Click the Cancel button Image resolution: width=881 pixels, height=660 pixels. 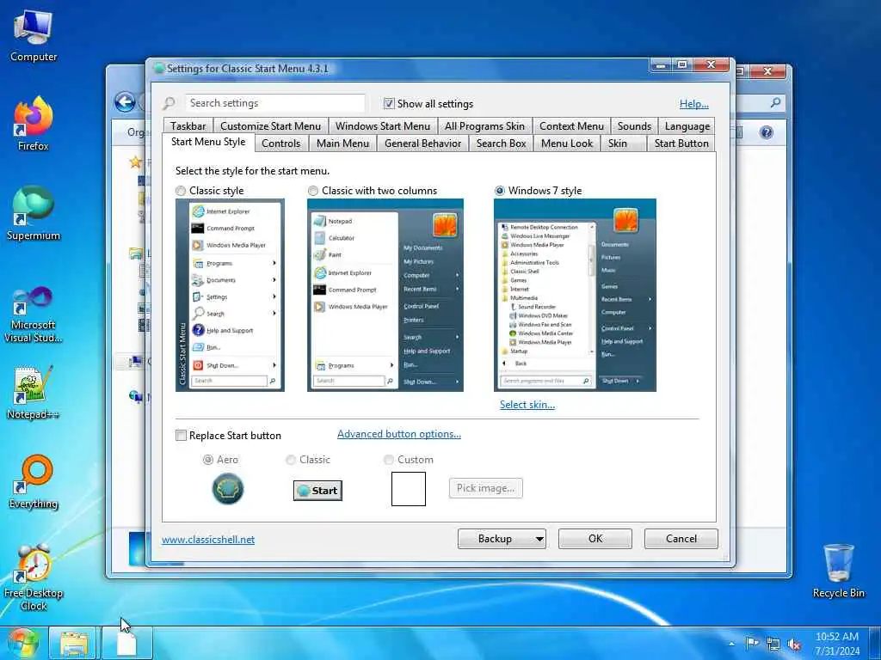(681, 539)
